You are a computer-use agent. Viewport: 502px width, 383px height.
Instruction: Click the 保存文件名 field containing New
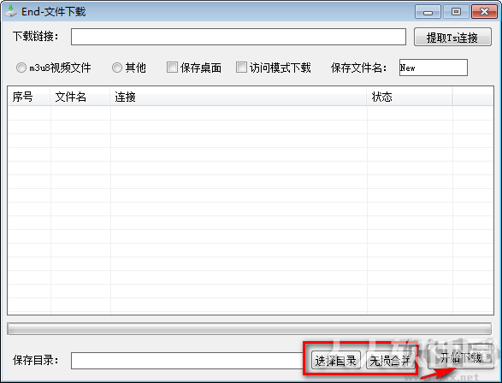pyautogui.click(x=434, y=68)
